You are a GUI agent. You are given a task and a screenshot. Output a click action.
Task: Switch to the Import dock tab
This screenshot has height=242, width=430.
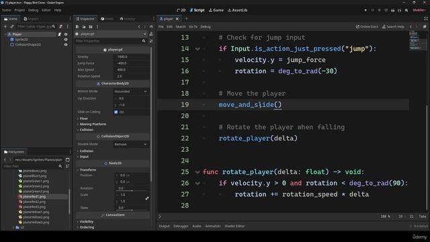(31, 19)
